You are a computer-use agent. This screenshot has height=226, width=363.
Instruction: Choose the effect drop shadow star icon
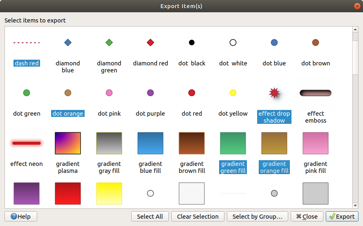pos(274,93)
